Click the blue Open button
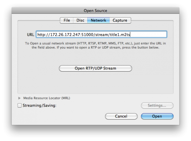 157,116
